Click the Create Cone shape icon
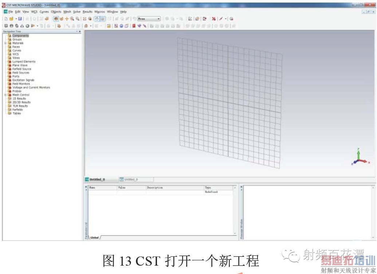 [x=22, y=26]
